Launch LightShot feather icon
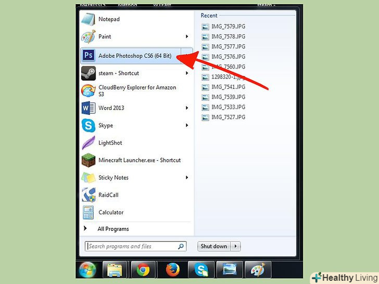Viewport: 379px width, 284px height. point(89,143)
